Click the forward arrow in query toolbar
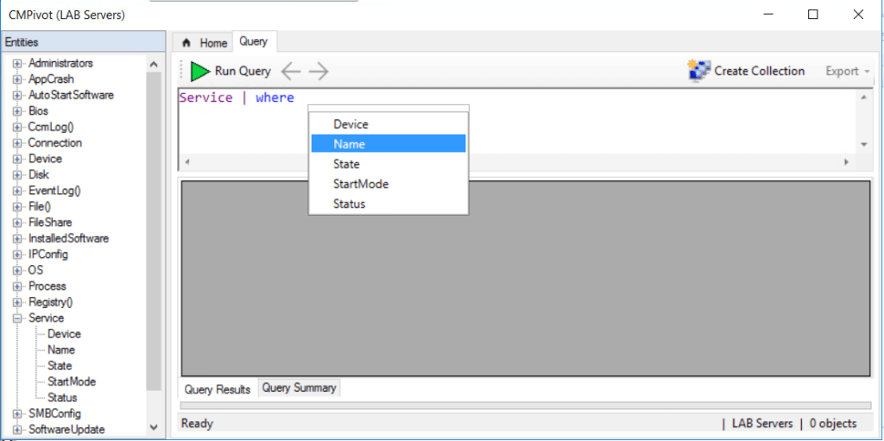The image size is (884, 441). (x=319, y=72)
